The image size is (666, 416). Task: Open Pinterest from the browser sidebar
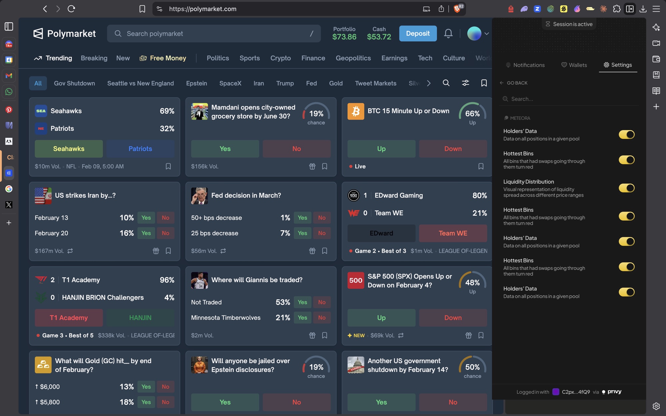click(x=9, y=109)
